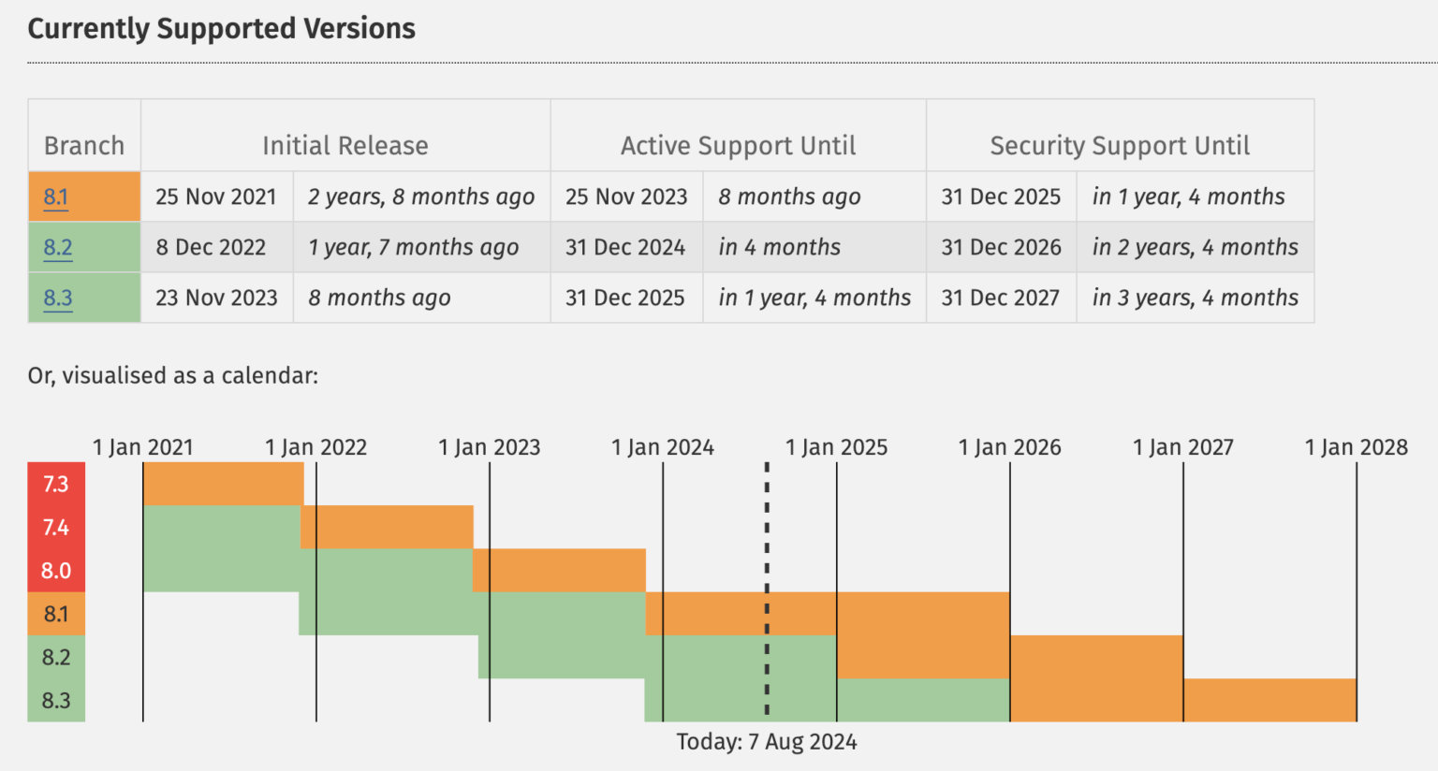Screen dimensions: 1438x771
Task: Click the green 8.3 calendar label
Action: (56, 700)
